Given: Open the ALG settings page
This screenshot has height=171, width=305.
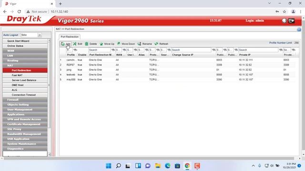Looking at the screenshot, I should tap(25, 90).
